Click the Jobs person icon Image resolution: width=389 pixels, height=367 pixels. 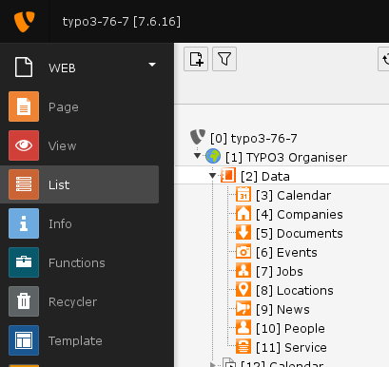tap(243, 271)
